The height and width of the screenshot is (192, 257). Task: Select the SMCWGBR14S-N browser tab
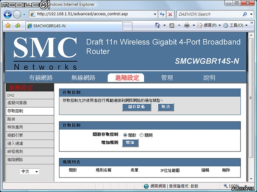[74, 26]
